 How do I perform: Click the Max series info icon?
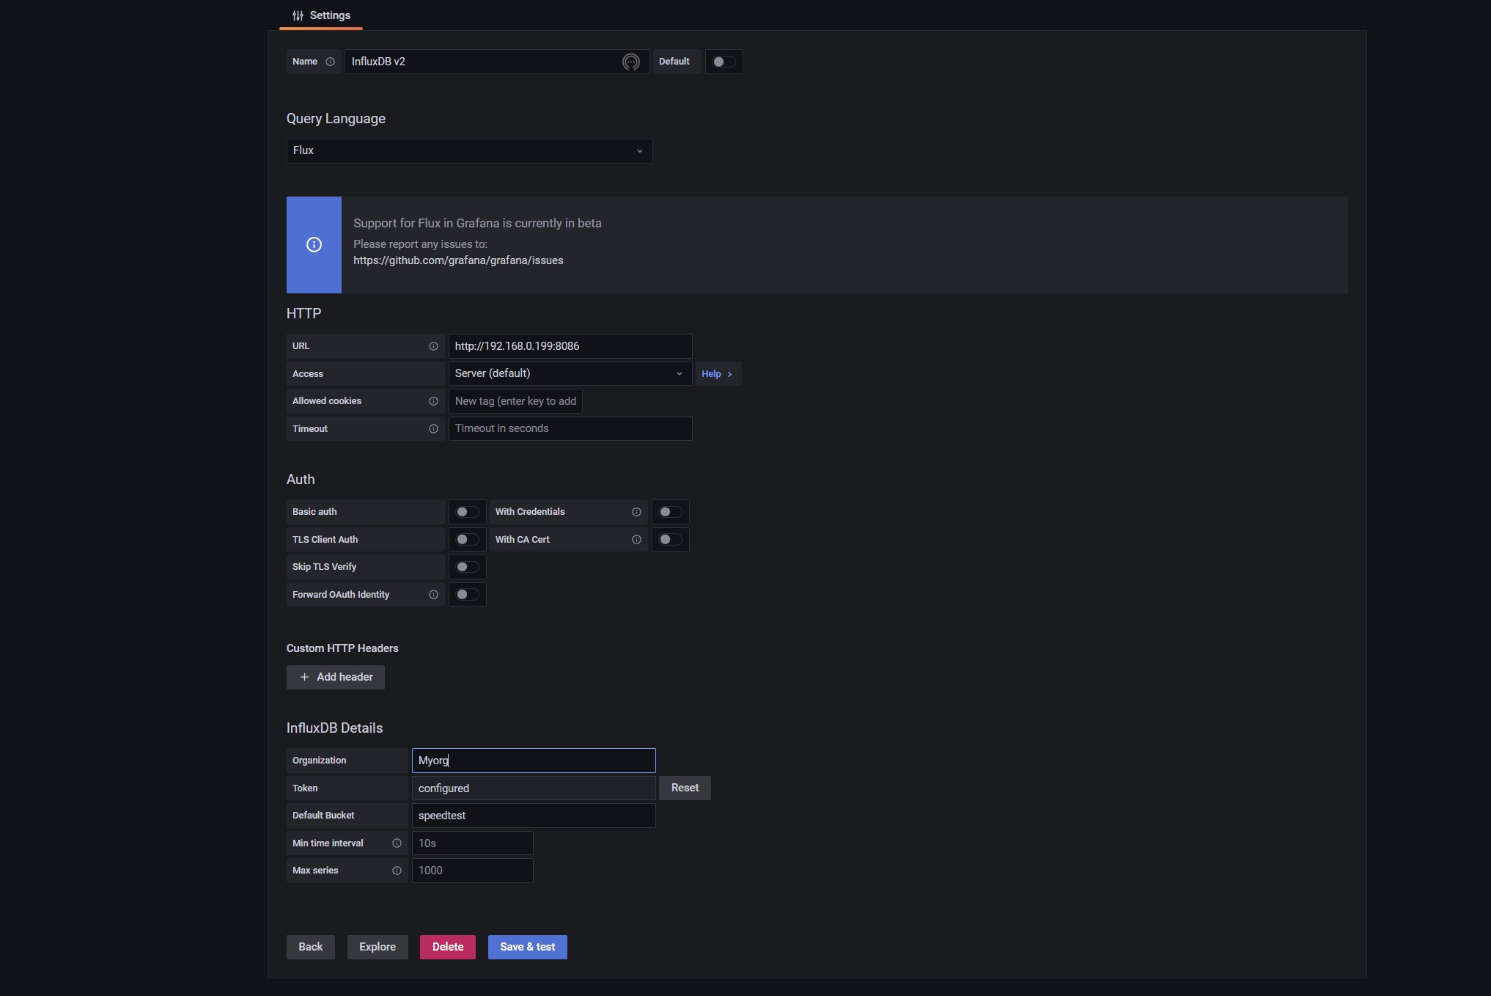[x=397, y=871]
